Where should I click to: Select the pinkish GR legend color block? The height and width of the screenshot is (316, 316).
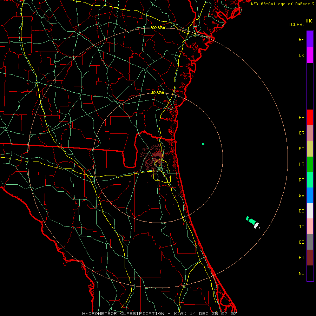[310, 133]
